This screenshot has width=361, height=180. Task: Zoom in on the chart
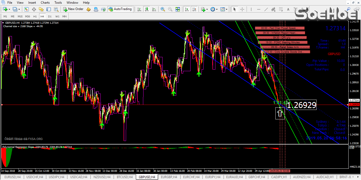(x=163, y=9)
